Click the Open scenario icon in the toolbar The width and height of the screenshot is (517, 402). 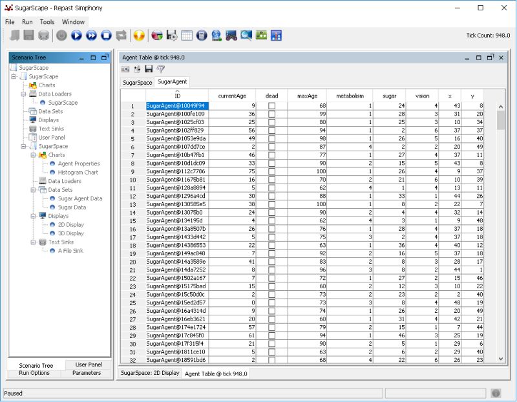(x=14, y=36)
